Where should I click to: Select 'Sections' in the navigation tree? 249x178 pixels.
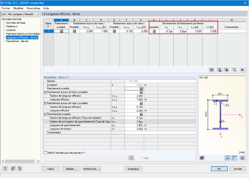coord(11,30)
